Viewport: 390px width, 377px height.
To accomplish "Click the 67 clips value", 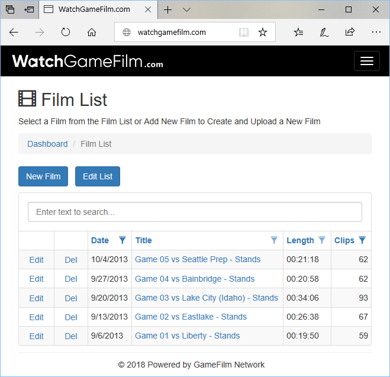I will [x=363, y=317].
